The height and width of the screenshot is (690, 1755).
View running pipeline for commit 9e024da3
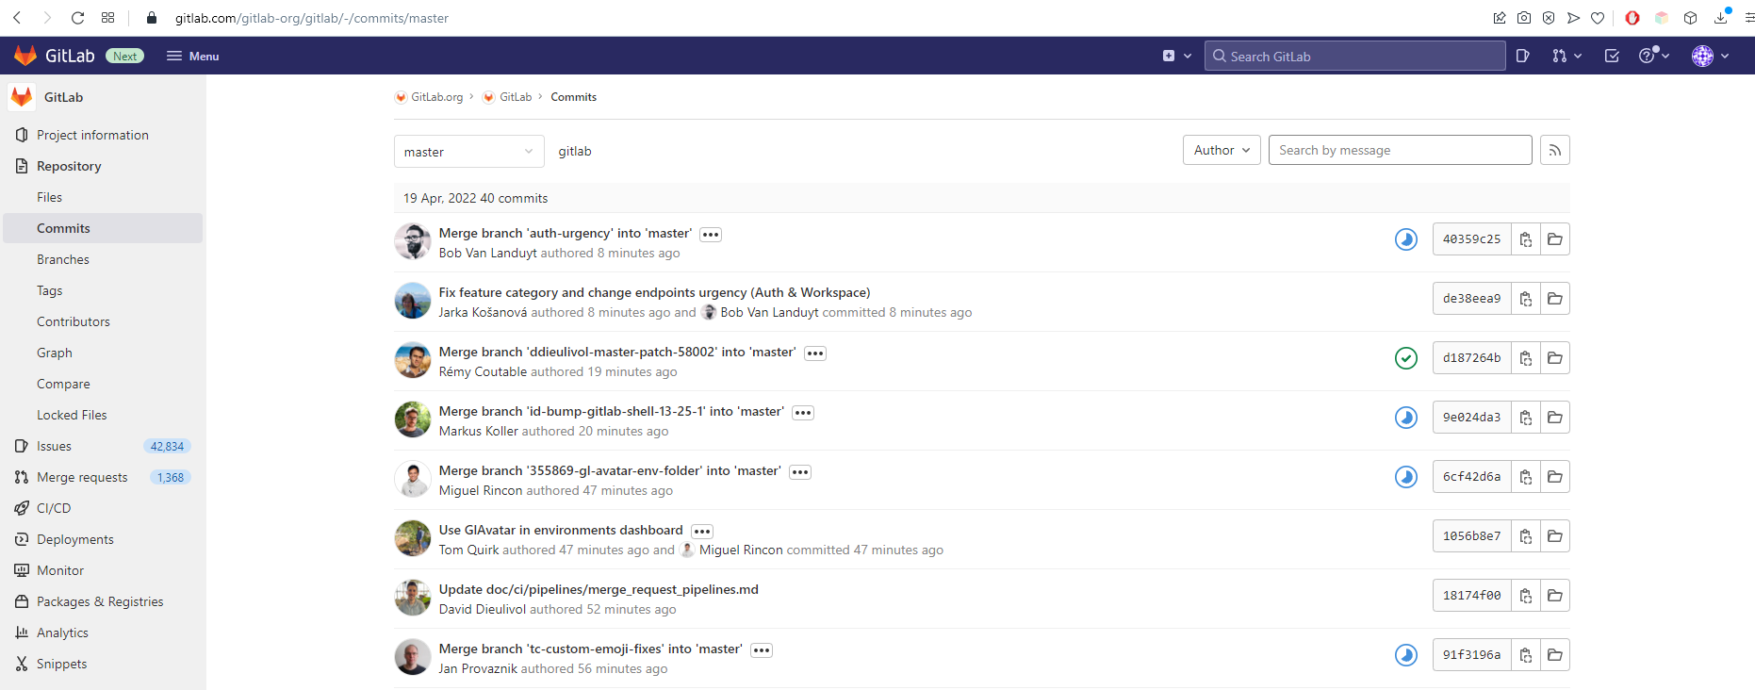click(x=1406, y=418)
